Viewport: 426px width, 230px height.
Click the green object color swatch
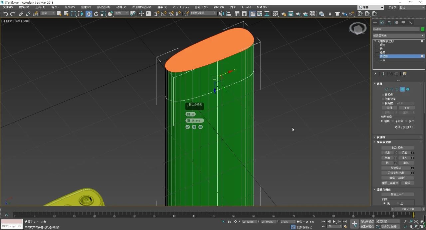(x=423, y=29)
